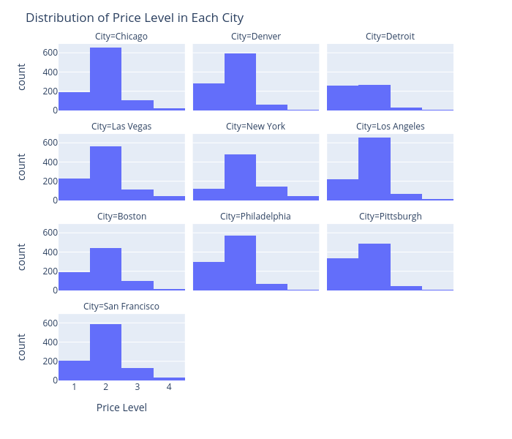
Task: Select the price level 2 bar in Denver
Action: [240, 82]
